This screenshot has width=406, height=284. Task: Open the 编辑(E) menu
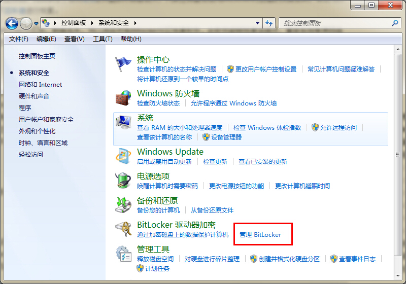[x=46, y=39]
